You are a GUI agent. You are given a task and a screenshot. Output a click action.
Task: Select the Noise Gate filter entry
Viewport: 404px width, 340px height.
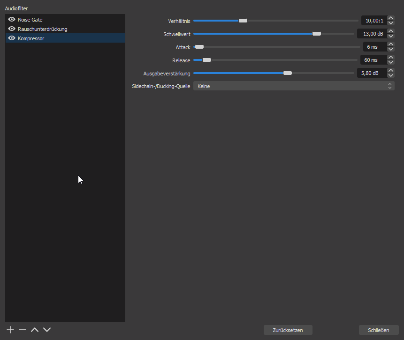(30, 20)
